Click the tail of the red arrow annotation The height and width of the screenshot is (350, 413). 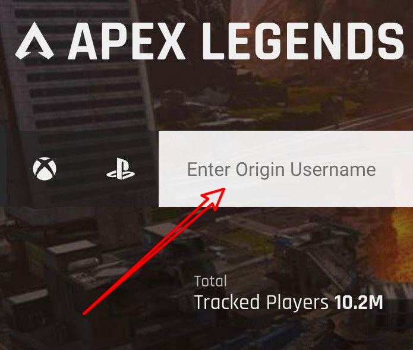click(84, 313)
